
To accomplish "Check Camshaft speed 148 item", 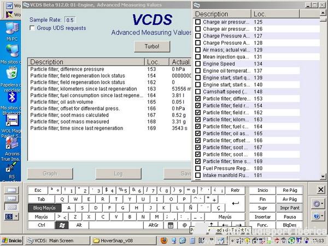I will pyautogui.click(x=198, y=92).
